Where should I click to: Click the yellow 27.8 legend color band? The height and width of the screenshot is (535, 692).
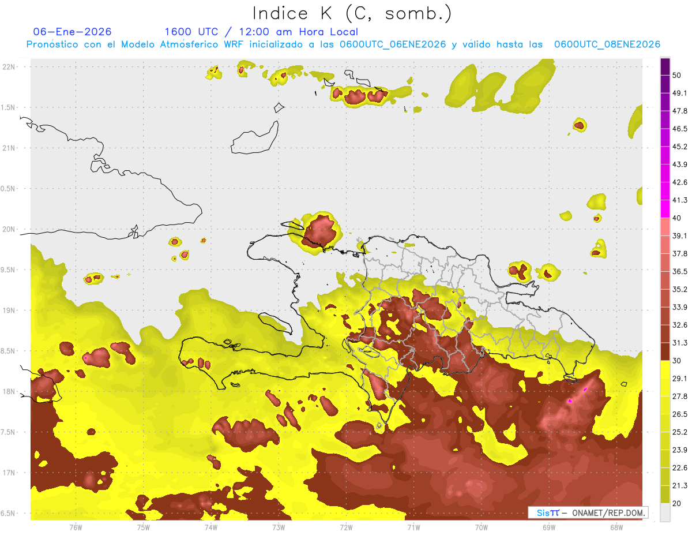click(x=665, y=387)
